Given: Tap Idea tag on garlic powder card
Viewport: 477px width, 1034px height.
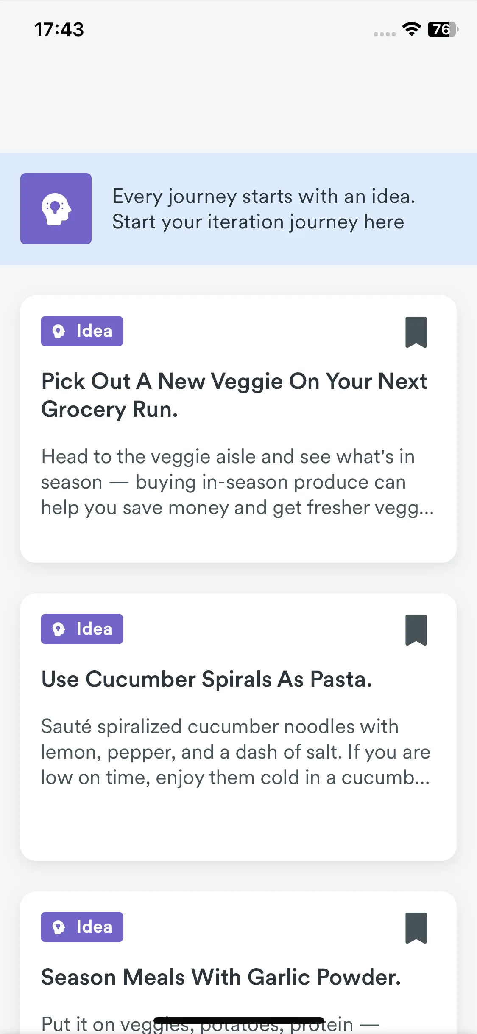Looking at the screenshot, I should (x=82, y=927).
